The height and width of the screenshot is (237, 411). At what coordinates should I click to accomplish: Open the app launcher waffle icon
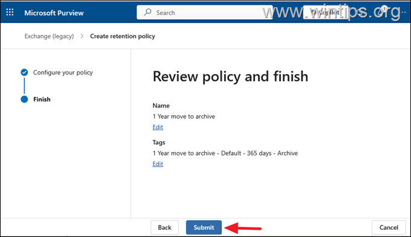pos(10,12)
